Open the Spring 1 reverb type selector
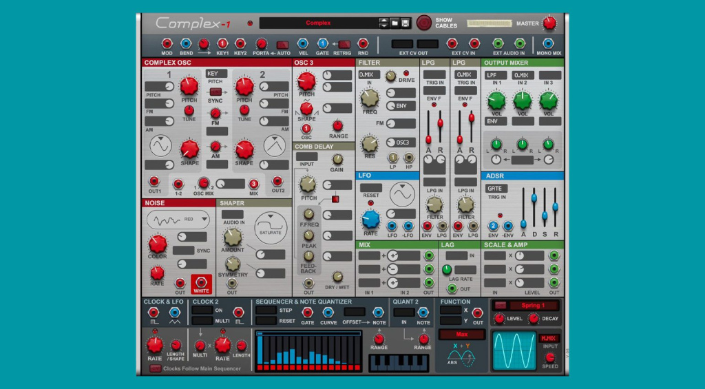This screenshot has width=705, height=389. point(534,306)
